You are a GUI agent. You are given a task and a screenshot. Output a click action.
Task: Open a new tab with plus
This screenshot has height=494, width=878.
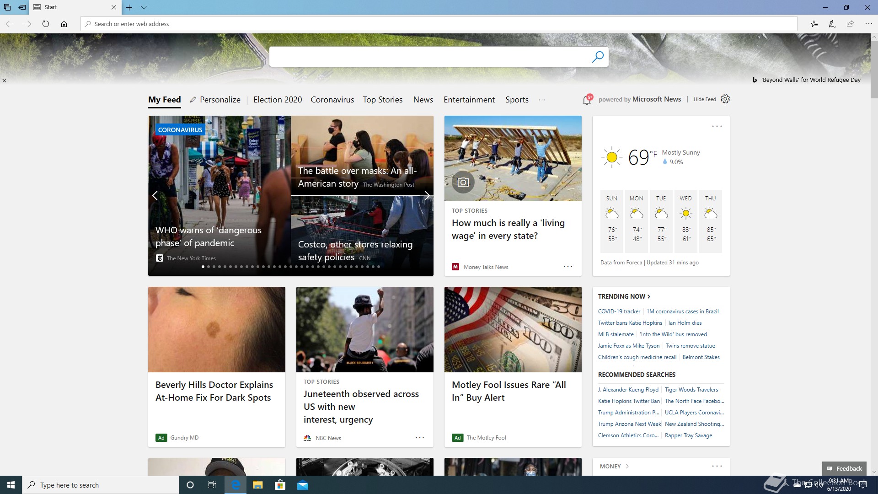pos(129,7)
